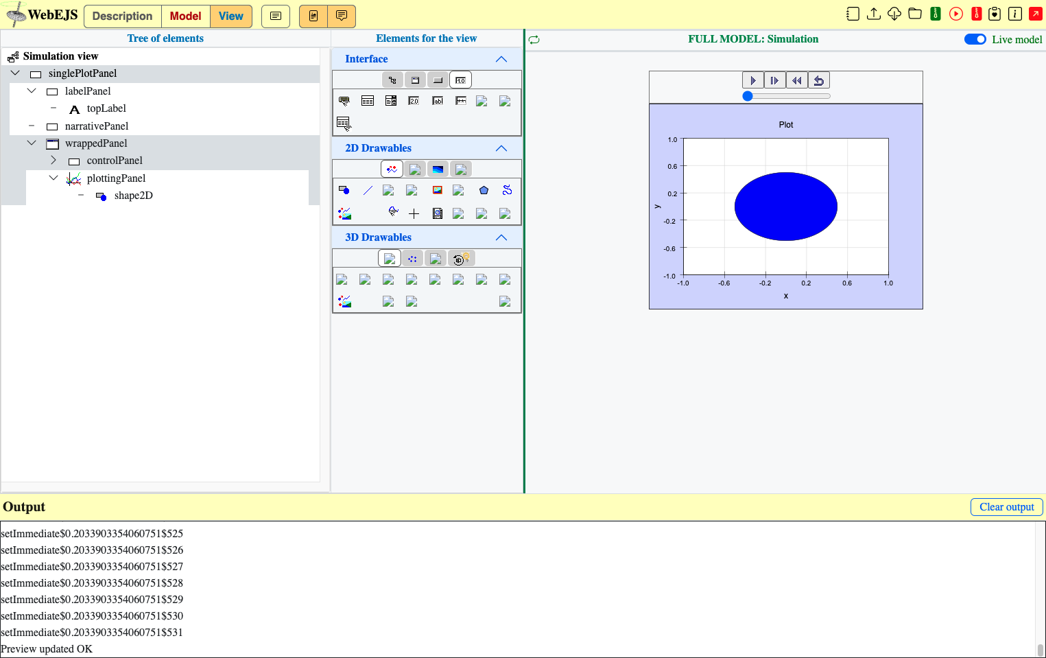
Task: Collapse the singlePlotPanel tree node
Action: click(x=15, y=73)
